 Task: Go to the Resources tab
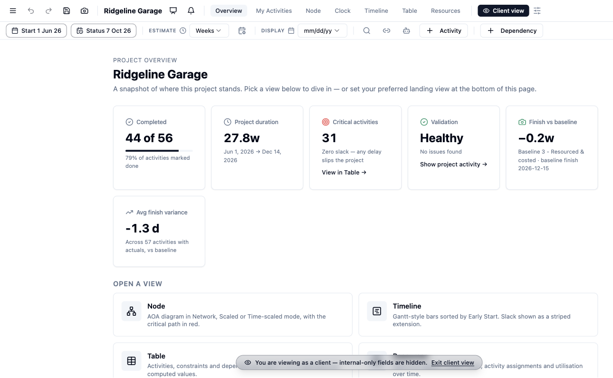446,10
